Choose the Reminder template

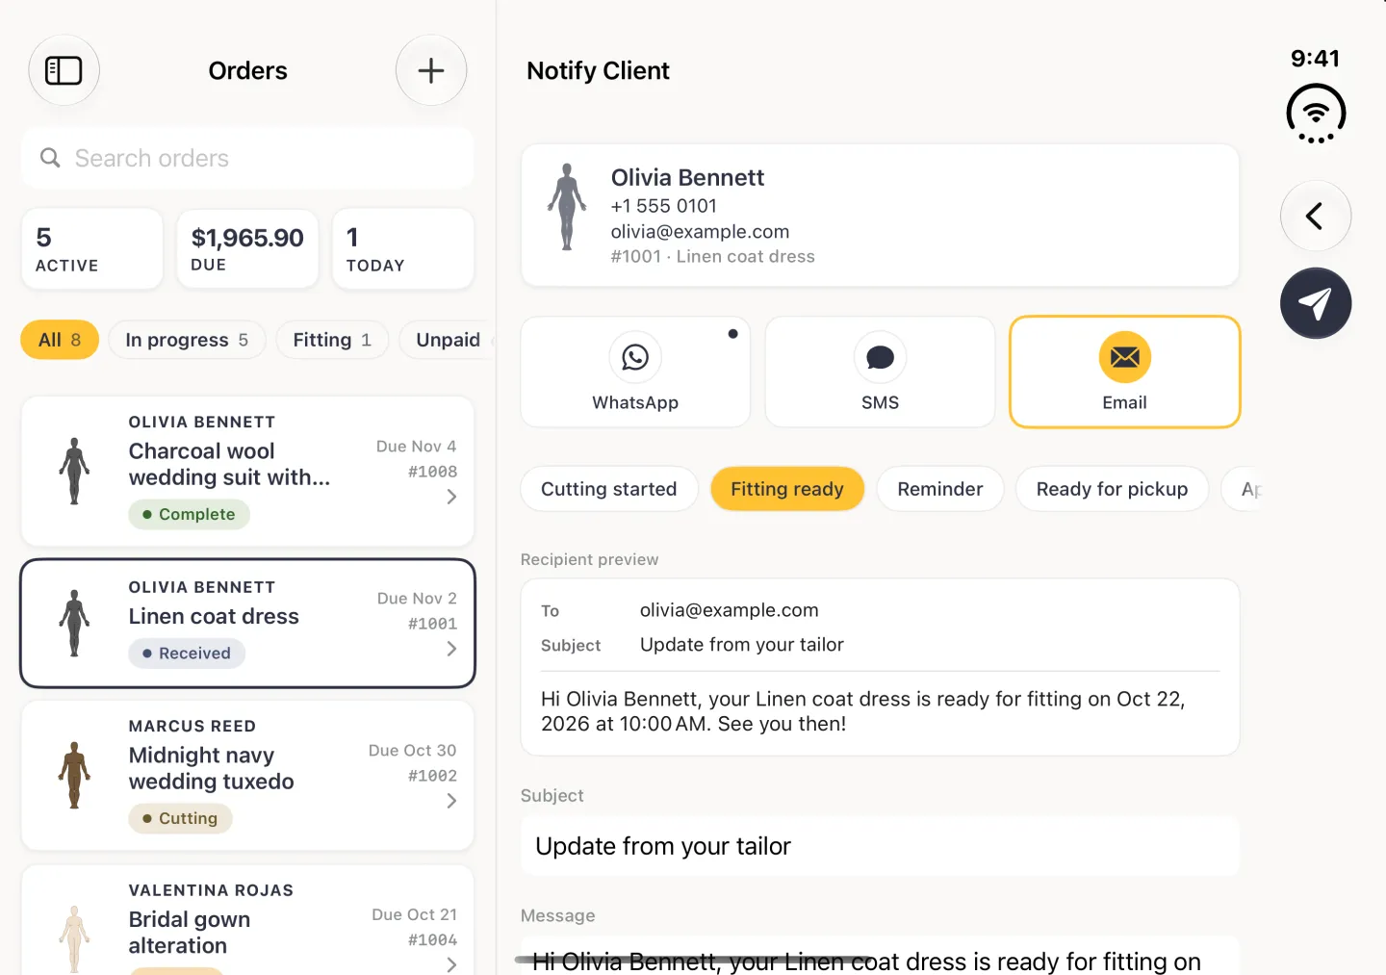coord(940,489)
